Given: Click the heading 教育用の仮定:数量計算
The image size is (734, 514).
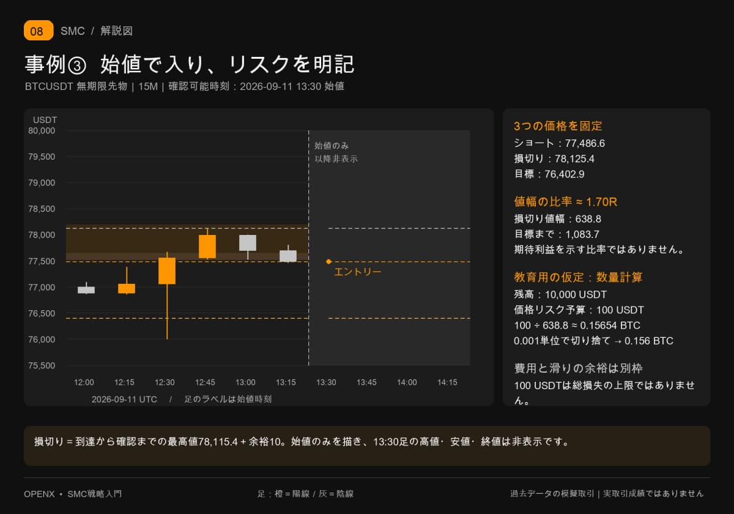Looking at the screenshot, I should coord(579,277).
